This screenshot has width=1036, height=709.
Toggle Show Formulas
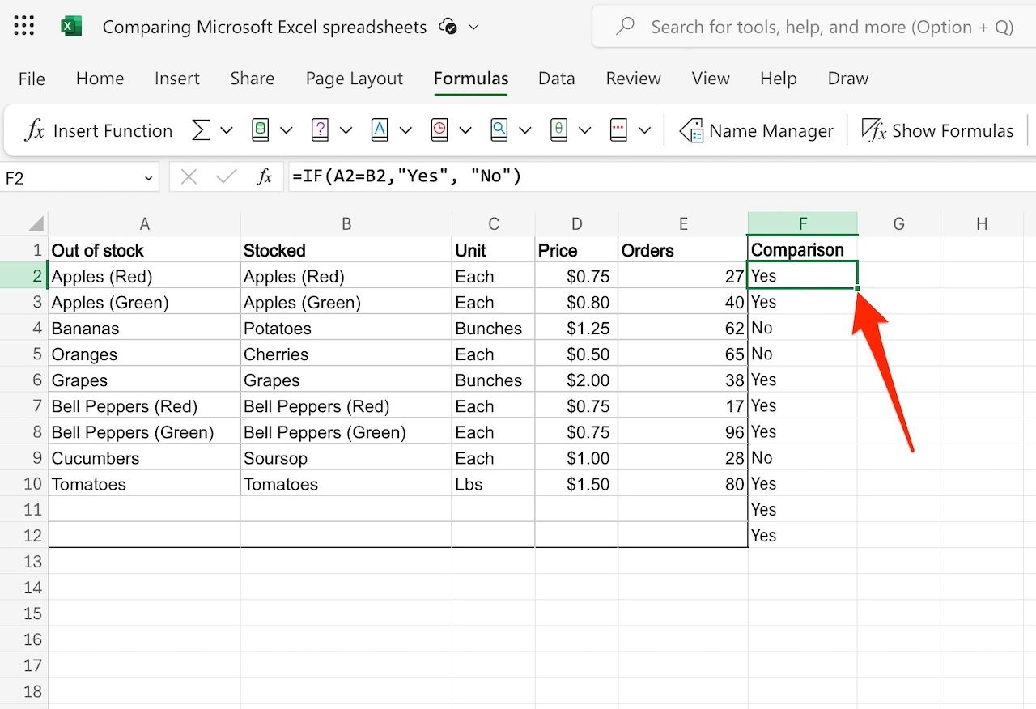pos(937,130)
